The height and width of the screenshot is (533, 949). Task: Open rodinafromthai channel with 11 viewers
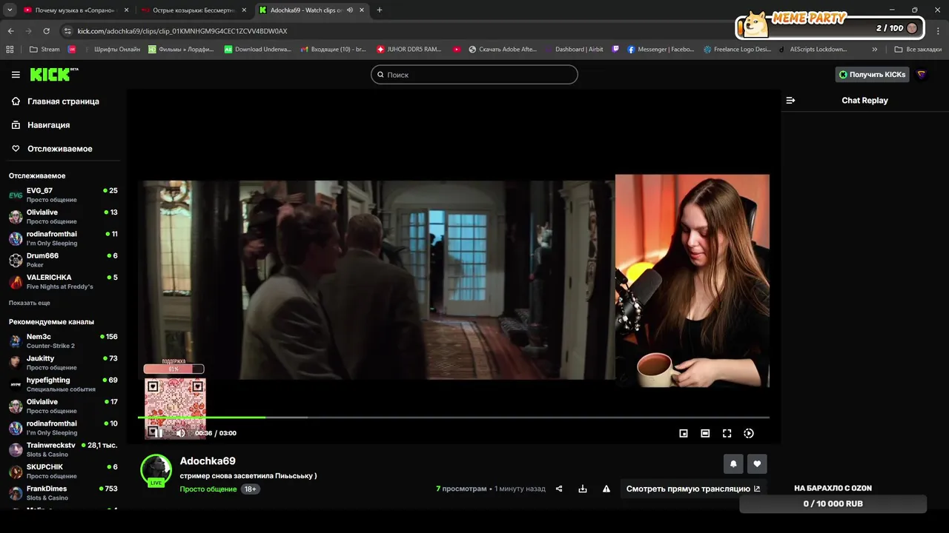pos(63,238)
